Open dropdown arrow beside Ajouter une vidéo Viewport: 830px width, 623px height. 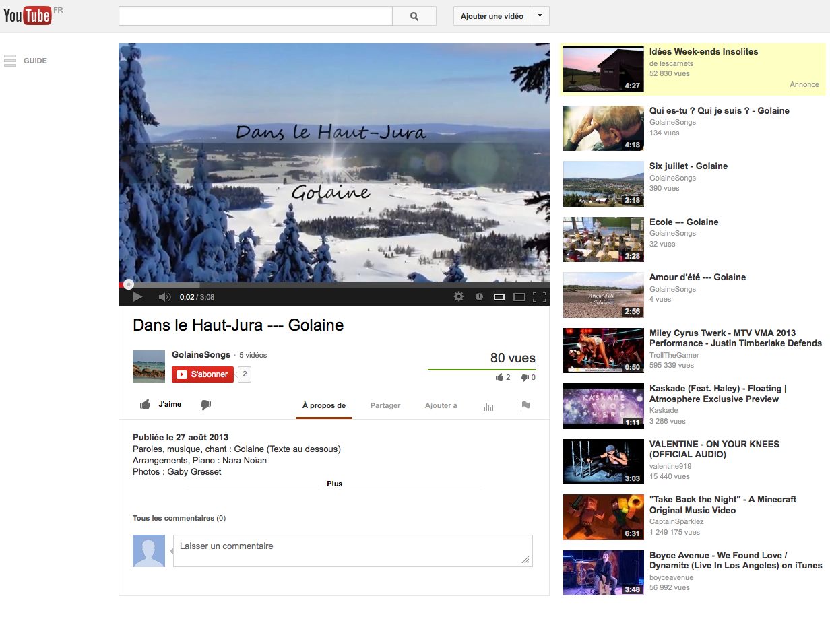tap(540, 16)
